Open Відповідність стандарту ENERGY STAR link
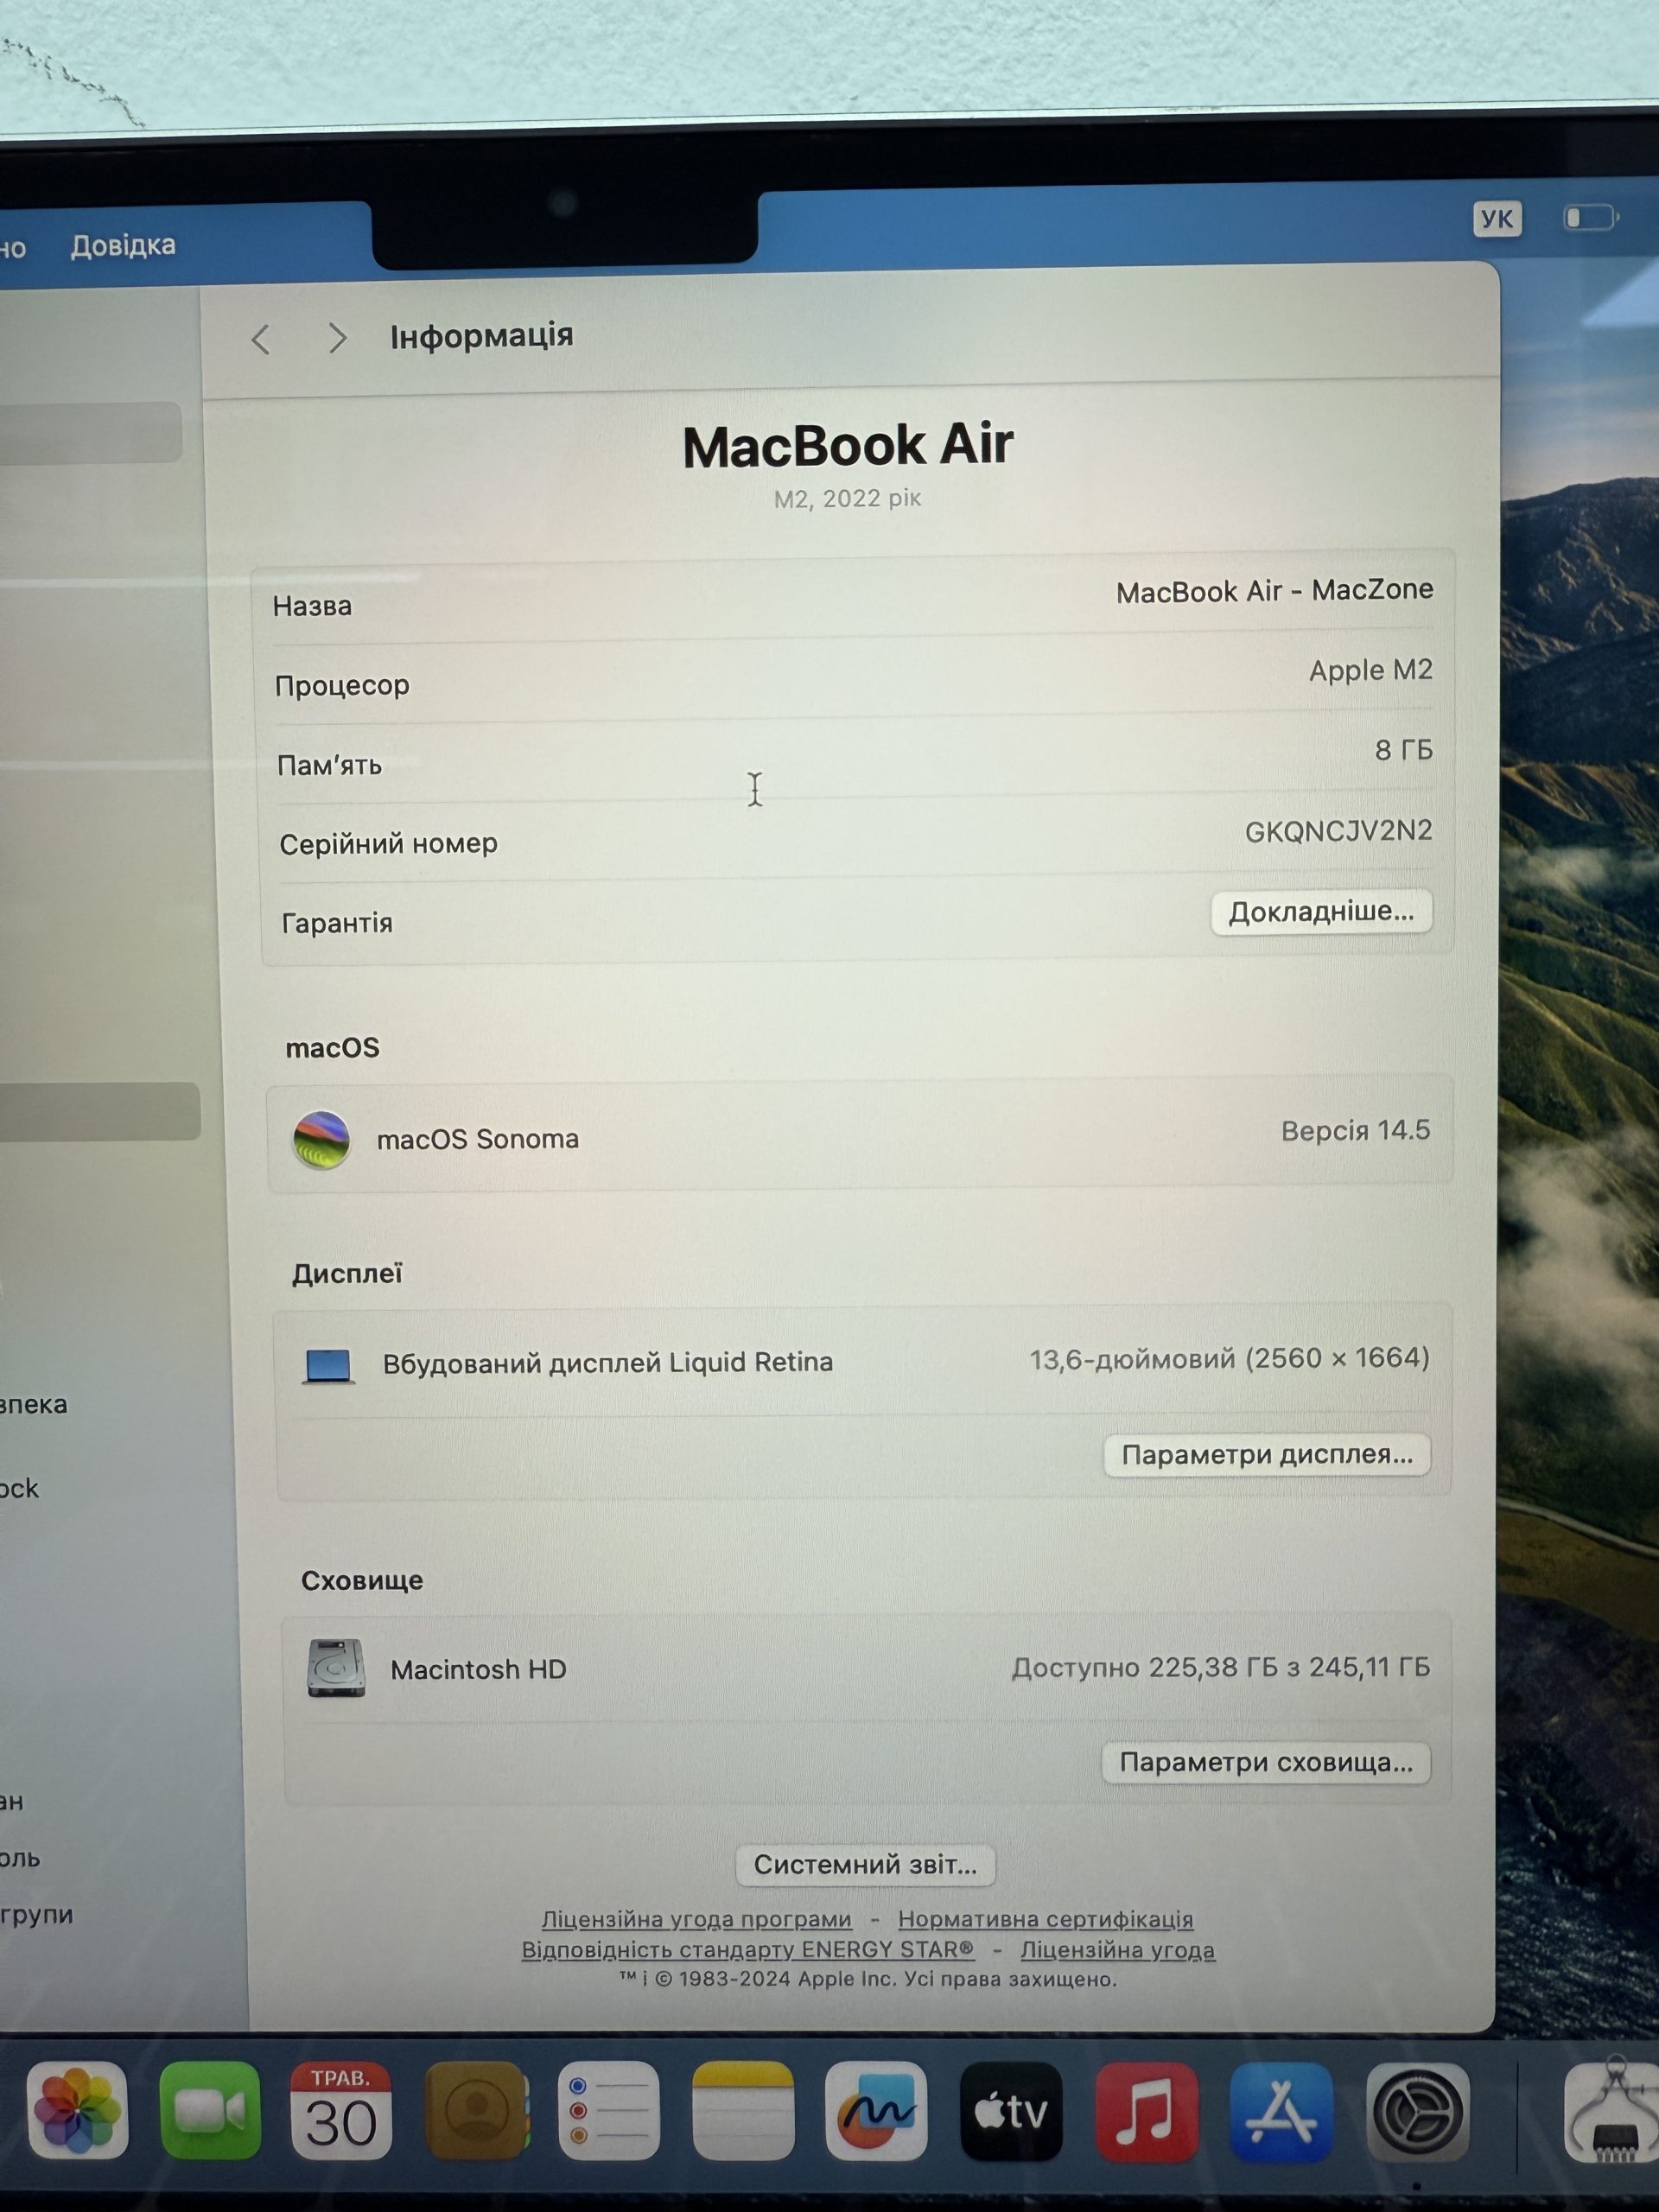 [747, 1950]
